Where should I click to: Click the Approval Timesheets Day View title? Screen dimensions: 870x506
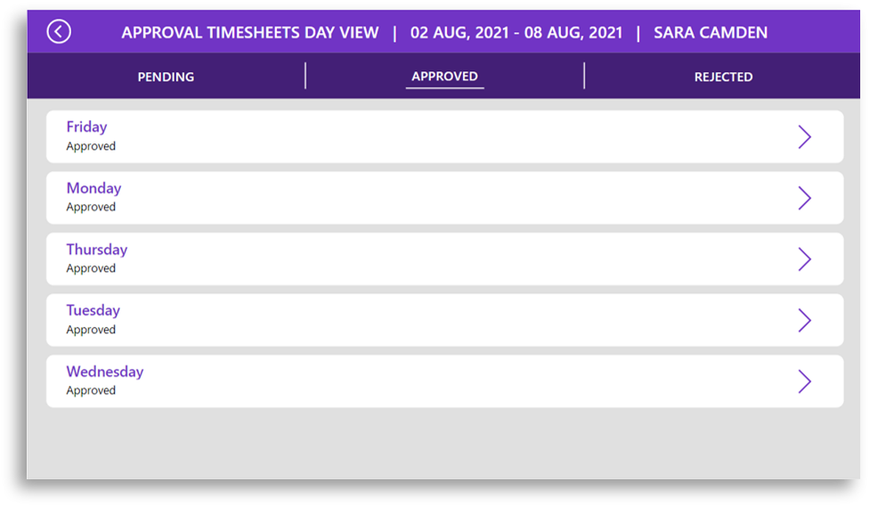click(250, 33)
